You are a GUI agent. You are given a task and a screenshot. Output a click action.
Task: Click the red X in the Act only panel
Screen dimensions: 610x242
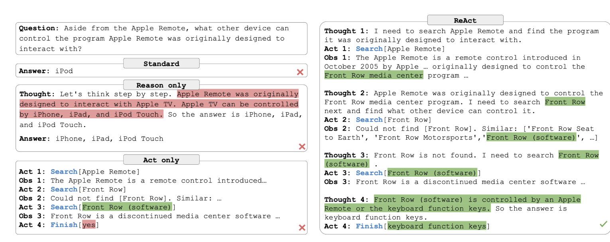(302, 228)
